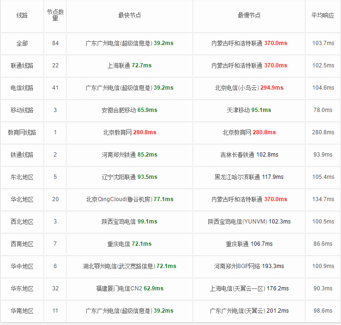Select 北京QingCloud(鲁谷机房) 77.1ms node
This screenshot has width=341, height=325.
point(129,199)
